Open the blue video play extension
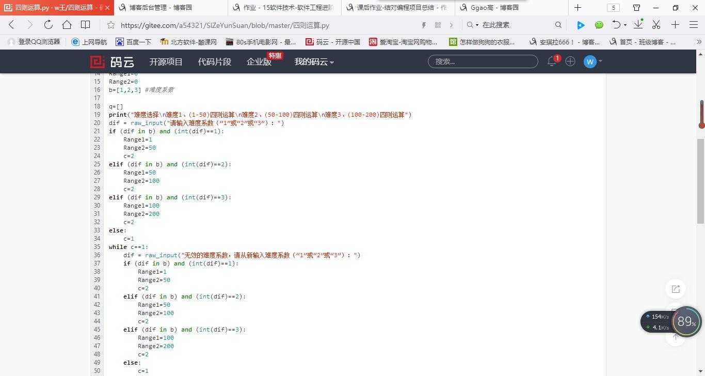Screen dimensions: 705x376 coord(581,25)
